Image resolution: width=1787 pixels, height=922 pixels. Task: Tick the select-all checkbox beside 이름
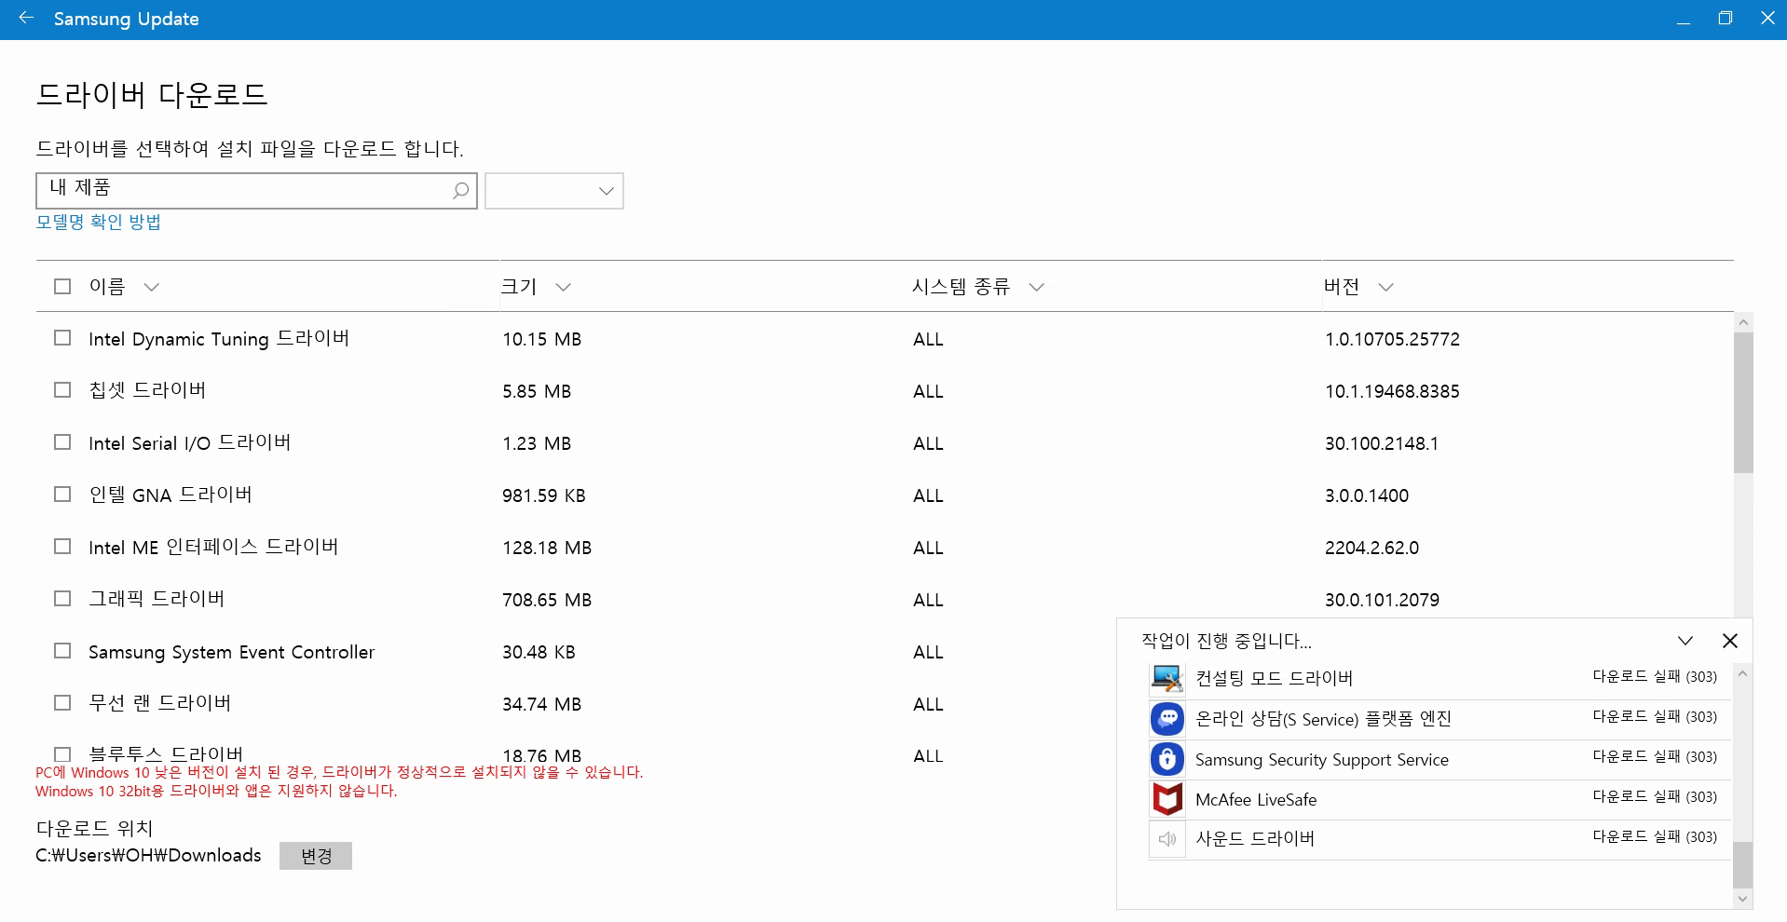coord(62,286)
